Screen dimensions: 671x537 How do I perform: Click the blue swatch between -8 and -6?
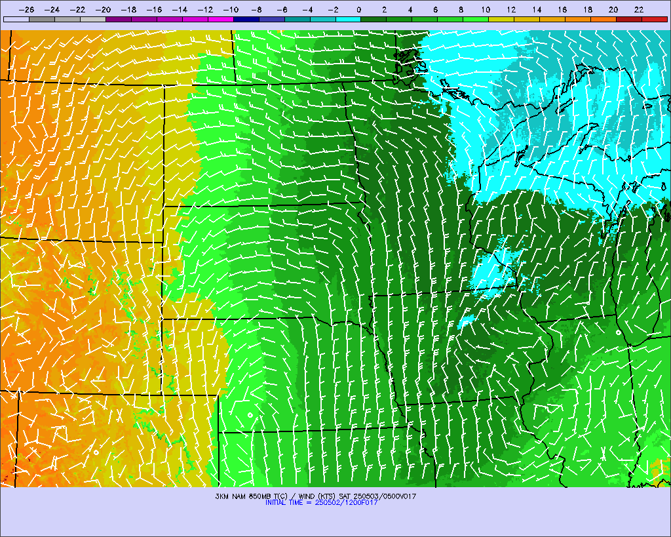pyautogui.click(x=272, y=19)
